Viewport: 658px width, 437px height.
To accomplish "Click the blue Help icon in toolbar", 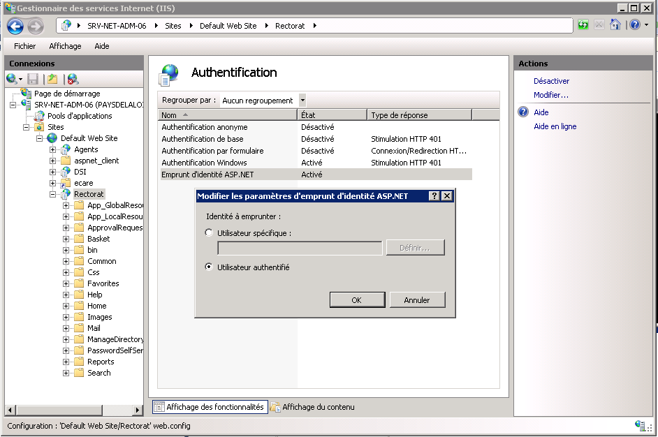I will coord(634,25).
